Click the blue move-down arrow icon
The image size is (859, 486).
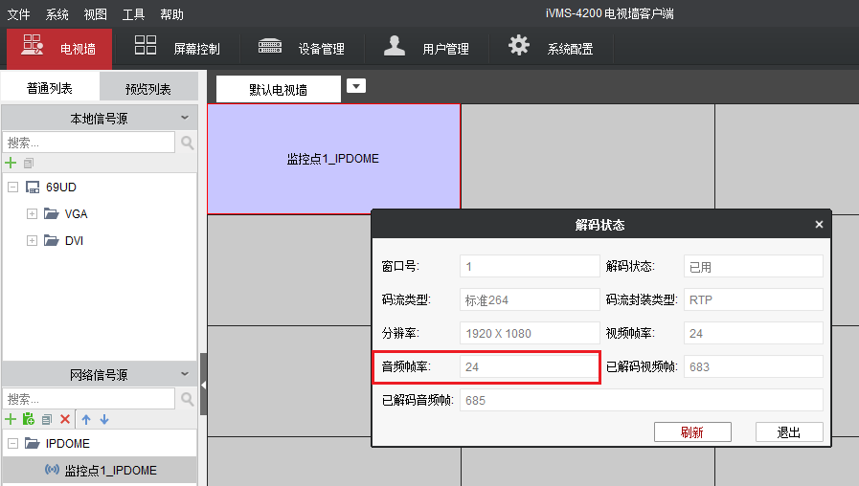click(x=104, y=419)
